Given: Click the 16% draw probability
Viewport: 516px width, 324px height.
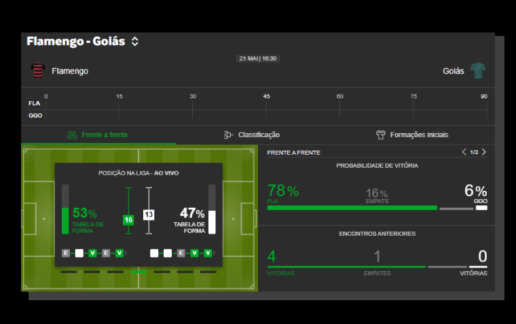Looking at the screenshot, I should point(377,193).
